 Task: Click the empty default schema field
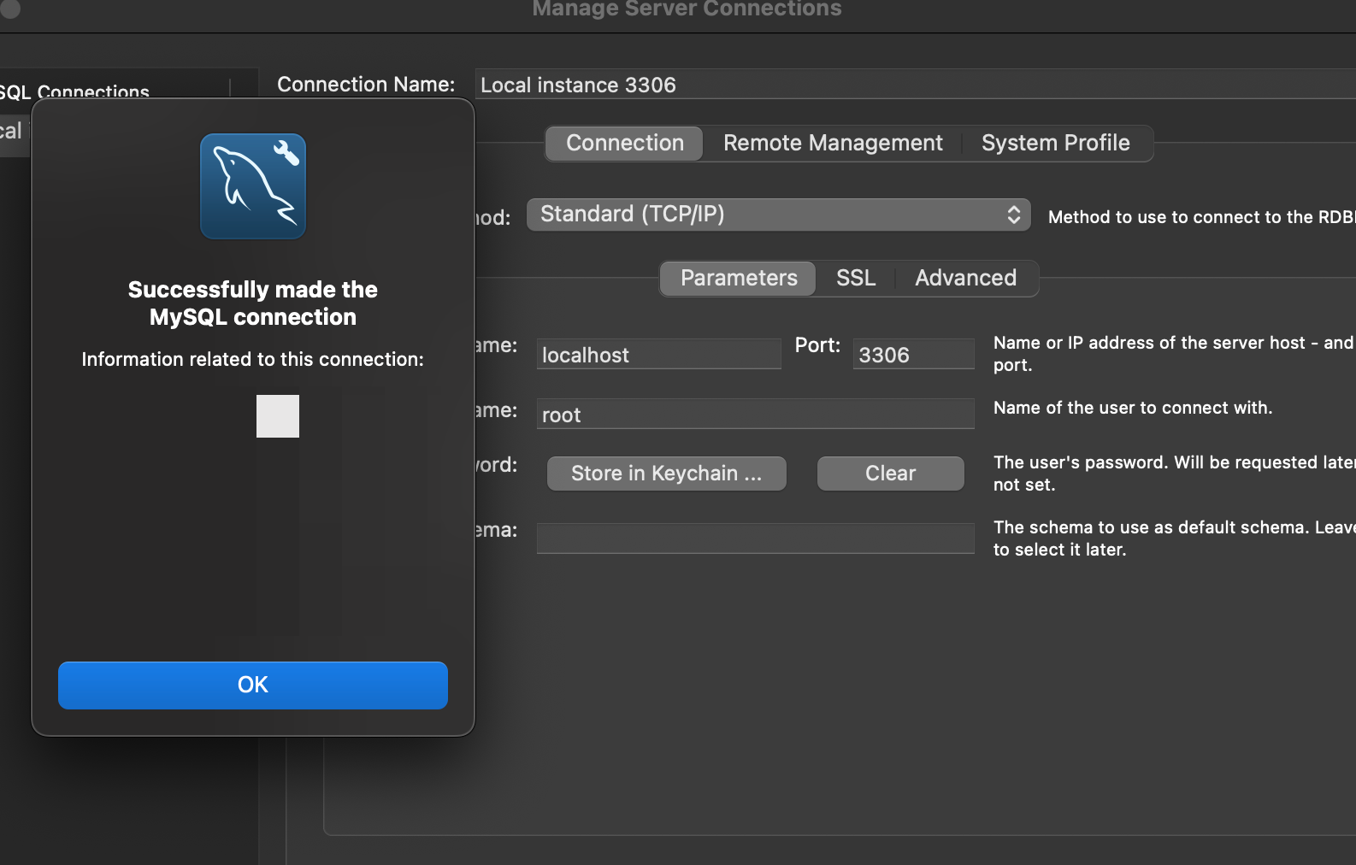coord(756,538)
